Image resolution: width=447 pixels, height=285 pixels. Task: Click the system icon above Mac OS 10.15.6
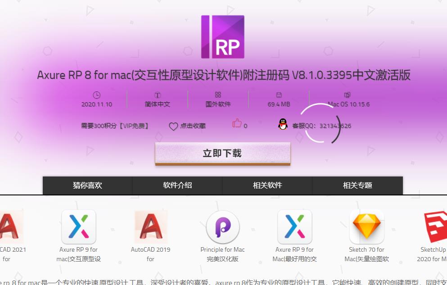(347, 95)
